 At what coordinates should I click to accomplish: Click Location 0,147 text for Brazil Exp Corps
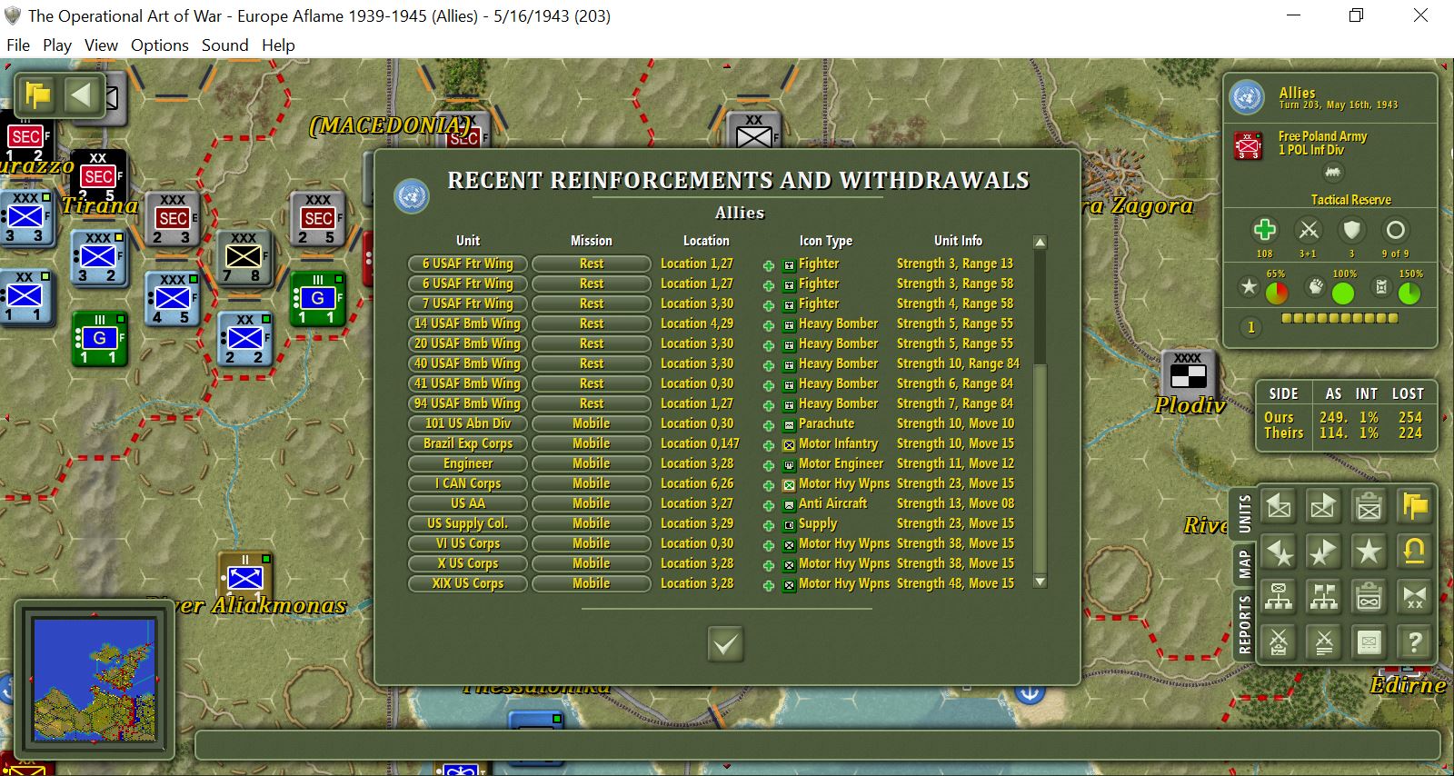click(700, 443)
